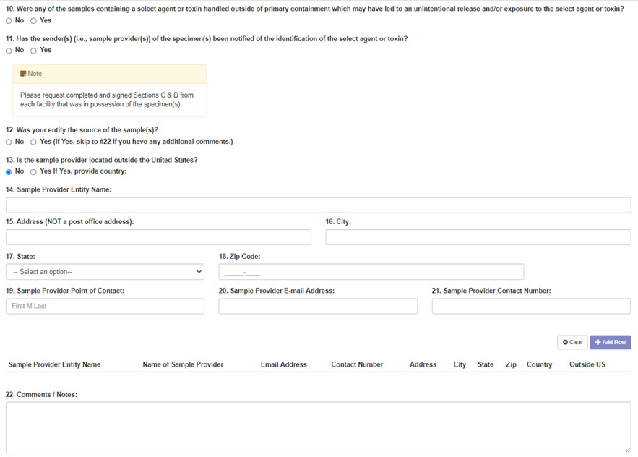This screenshot has height=457, width=638.
Task: Choose Yes for question 11 sender notified
Action: [x=33, y=51]
